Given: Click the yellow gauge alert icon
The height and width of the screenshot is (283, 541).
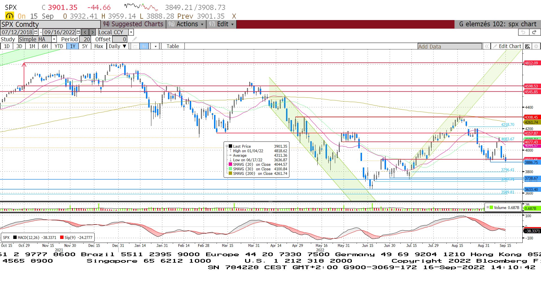Looking at the screenshot, I should pyautogui.click(x=10, y=16).
